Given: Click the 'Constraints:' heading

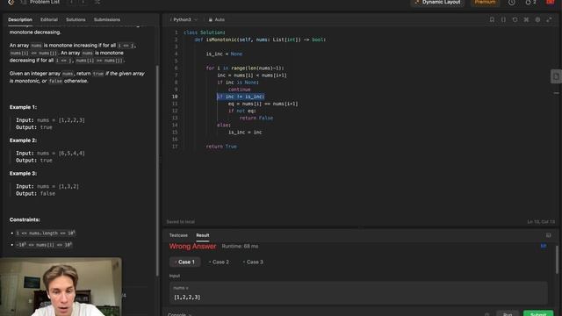Looking at the screenshot, I should 25,219.
